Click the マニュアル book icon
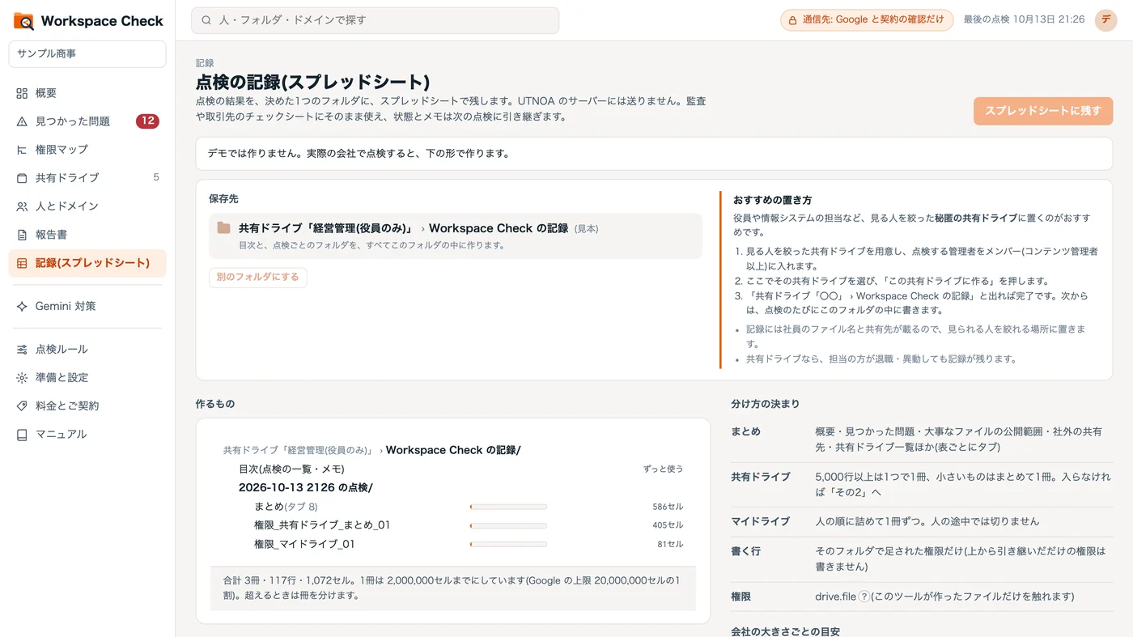The width and height of the screenshot is (1133, 637). (22, 435)
